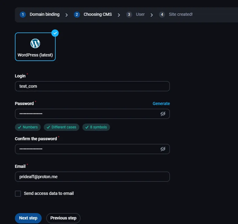Screen dimensions: 238x224
Task: Focus the Password input field
Action: pyautogui.click(x=92, y=114)
